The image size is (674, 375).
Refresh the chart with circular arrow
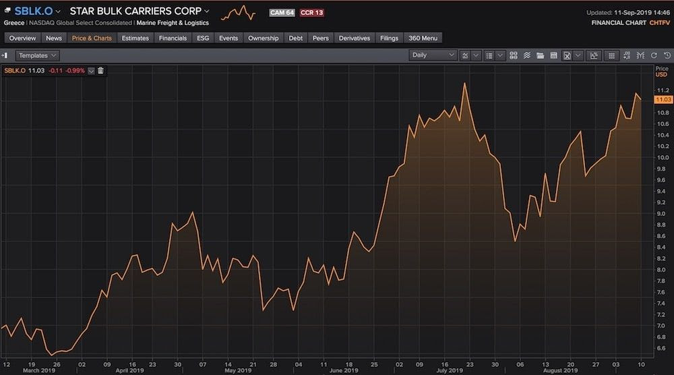[654, 55]
